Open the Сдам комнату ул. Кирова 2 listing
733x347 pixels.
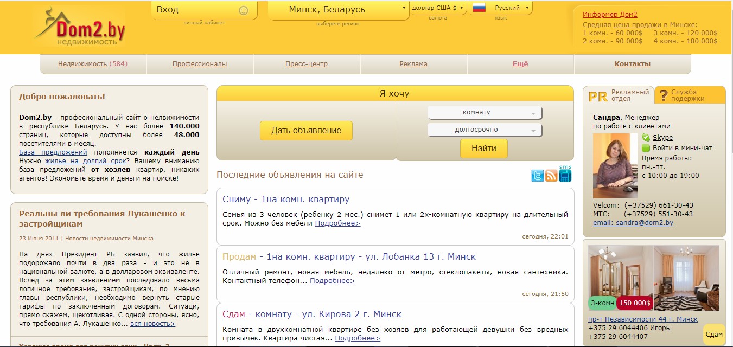(x=312, y=314)
